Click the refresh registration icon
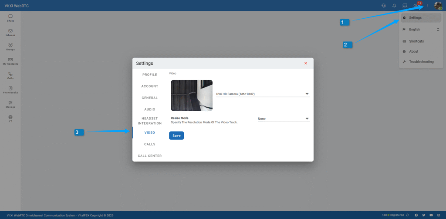The image size is (446, 219). pos(407,215)
